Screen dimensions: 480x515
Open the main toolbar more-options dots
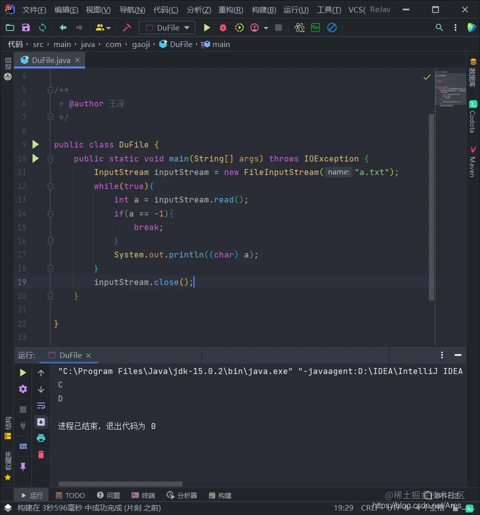point(455,27)
